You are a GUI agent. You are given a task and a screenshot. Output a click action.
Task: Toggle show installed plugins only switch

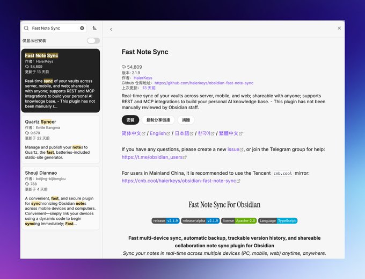93,40
